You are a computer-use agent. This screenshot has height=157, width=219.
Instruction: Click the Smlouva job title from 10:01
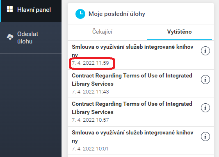tap(132, 137)
